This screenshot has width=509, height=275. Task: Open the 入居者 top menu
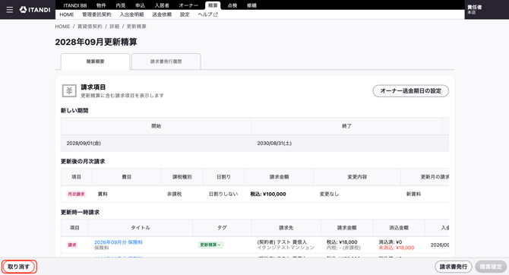pos(162,5)
